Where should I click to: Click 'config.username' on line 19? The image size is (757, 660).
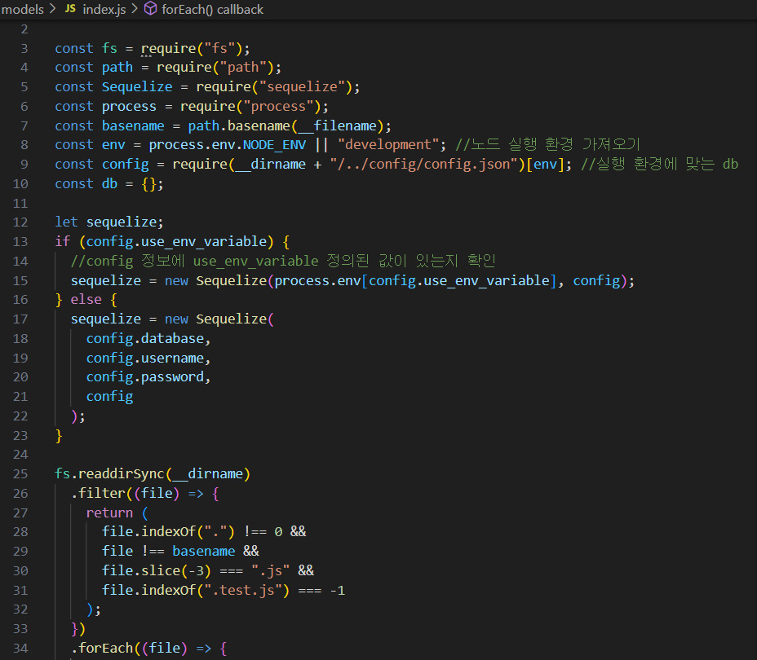145,359
